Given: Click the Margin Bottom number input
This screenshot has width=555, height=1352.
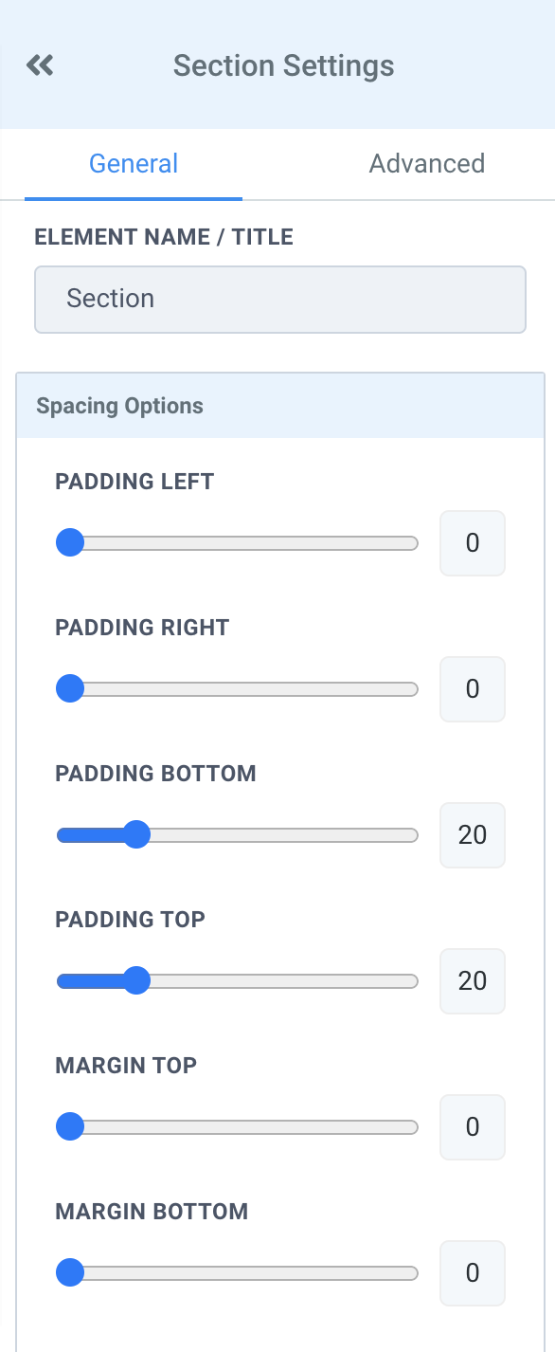Looking at the screenshot, I should [x=472, y=1272].
